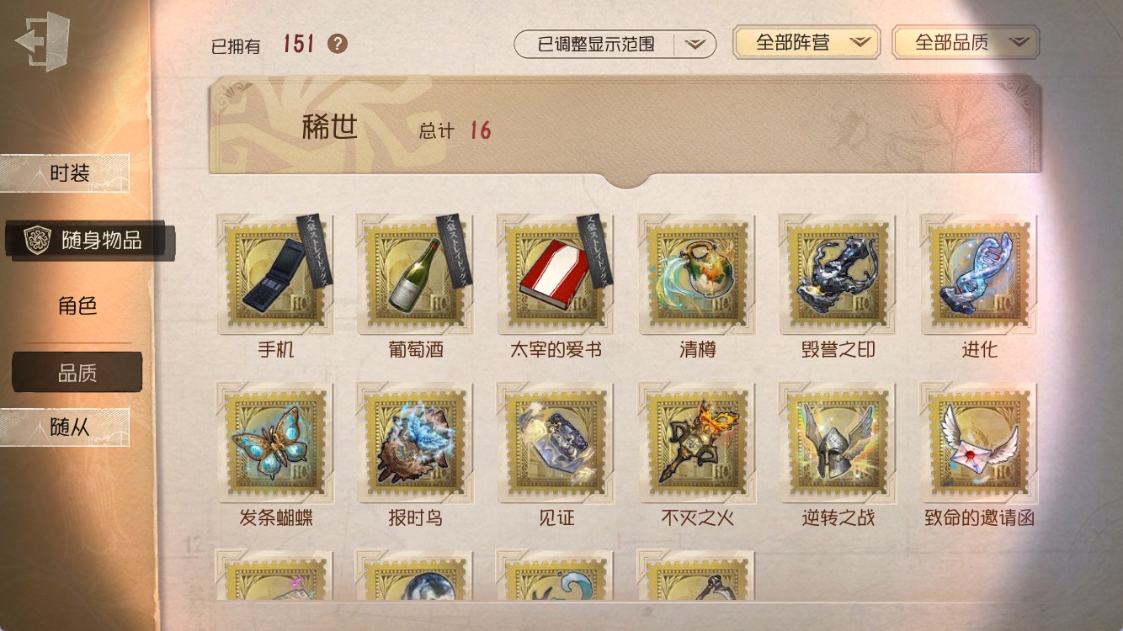The height and width of the screenshot is (631, 1123).
Task: Pick the 发条蝴蝶 butterfly accessory
Action: tap(274, 443)
